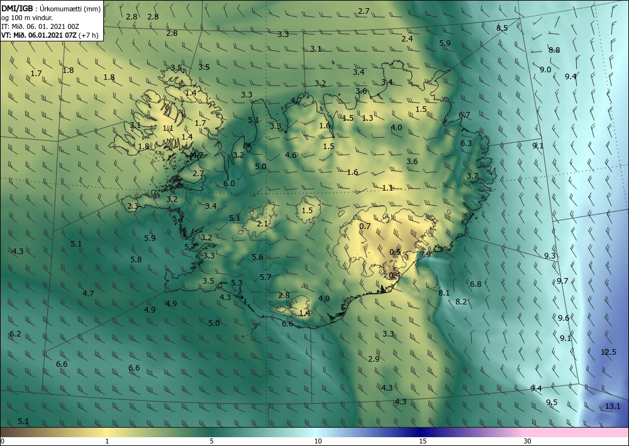The image size is (629, 446).
Task: Click the 8.2 value off the southeast coast
Action: (461, 301)
